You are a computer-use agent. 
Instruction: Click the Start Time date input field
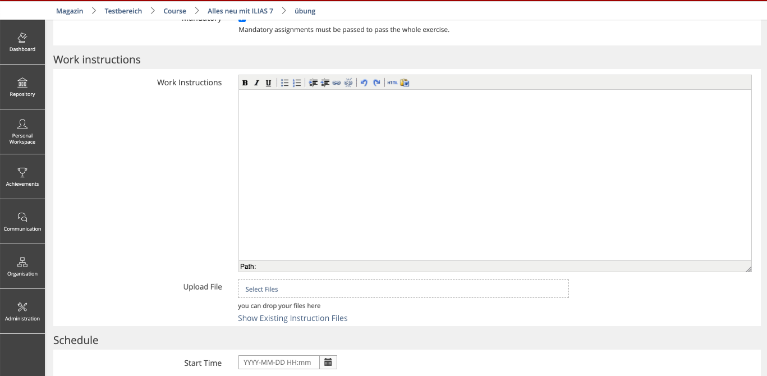pos(279,363)
